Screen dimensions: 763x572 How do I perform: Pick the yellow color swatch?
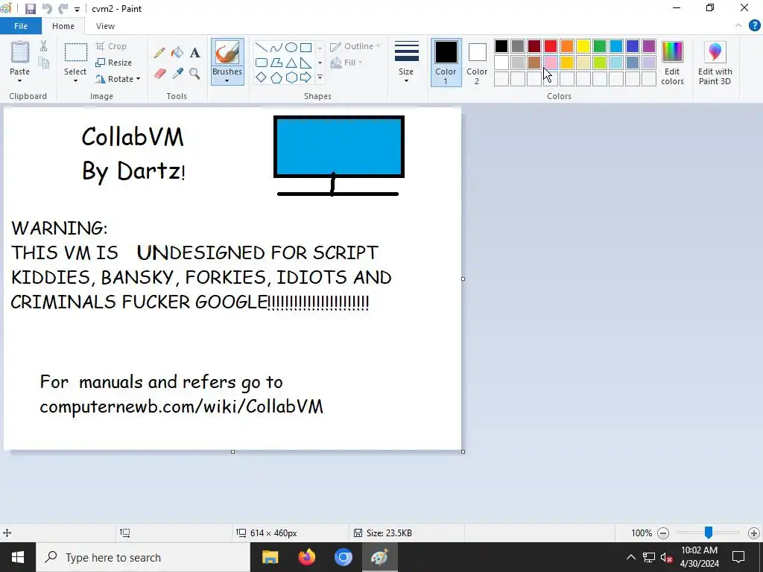pos(583,46)
